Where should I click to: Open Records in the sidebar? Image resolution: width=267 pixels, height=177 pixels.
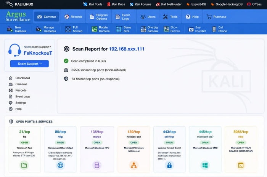pyautogui.click(x=18, y=90)
